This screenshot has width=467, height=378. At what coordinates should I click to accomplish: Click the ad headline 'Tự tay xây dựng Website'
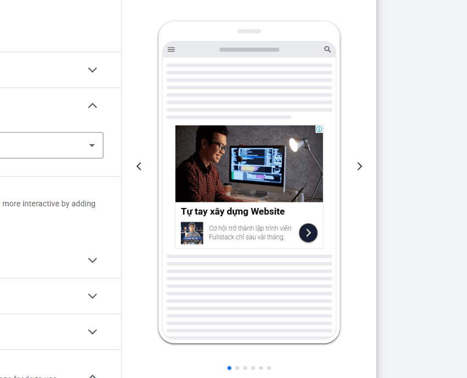tap(233, 211)
